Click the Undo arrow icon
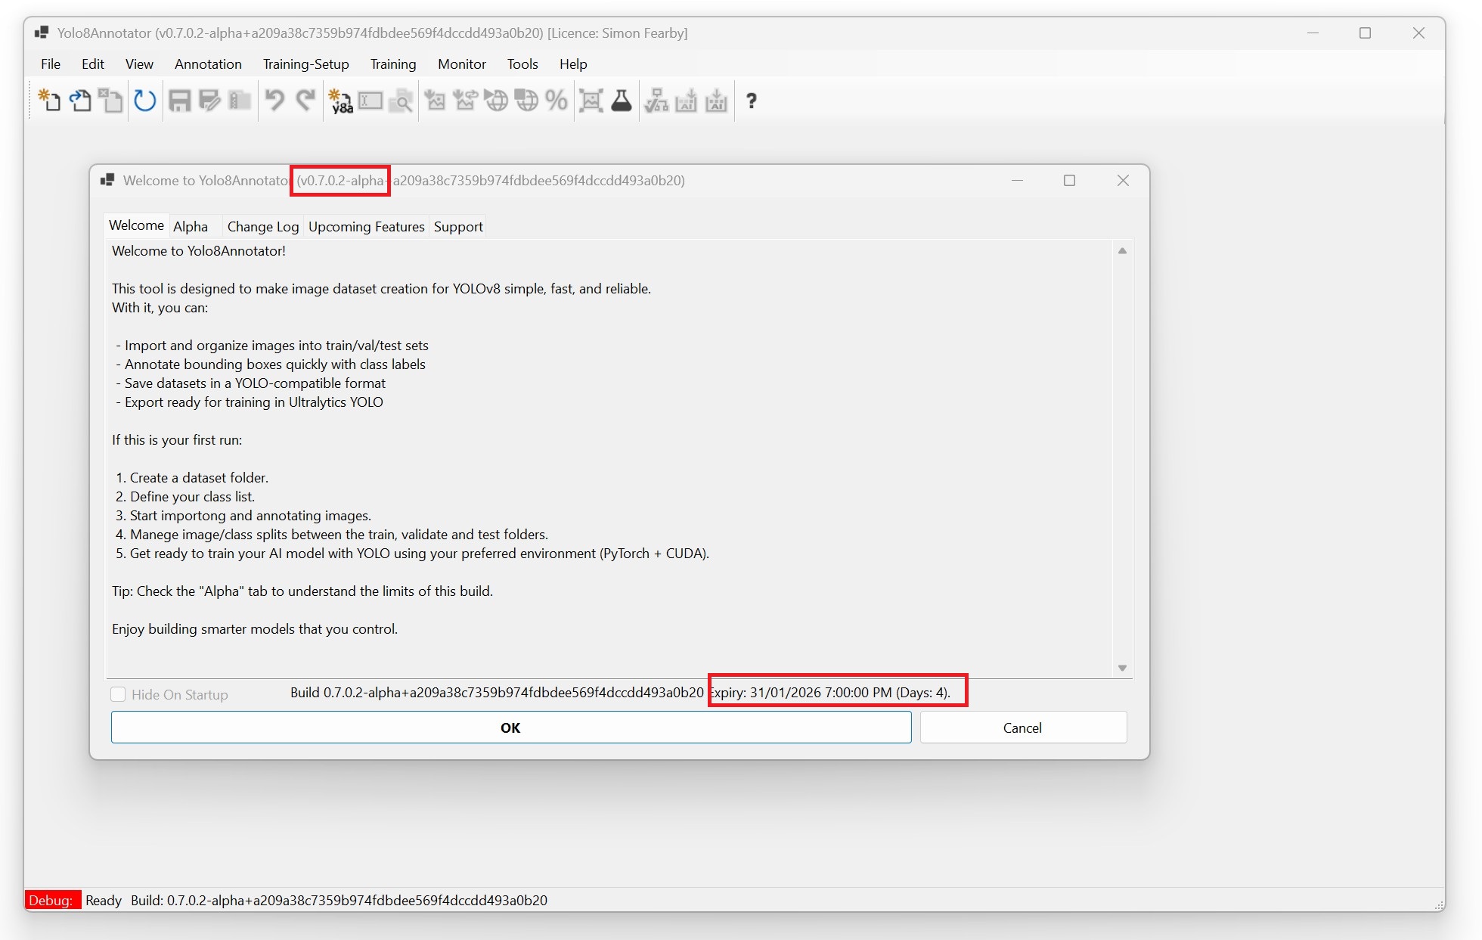 (x=274, y=101)
